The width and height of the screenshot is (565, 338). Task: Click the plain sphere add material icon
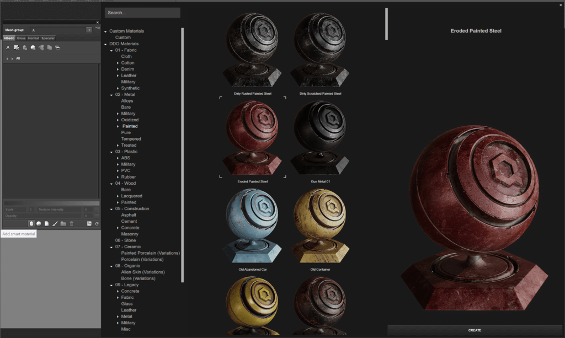[39, 223]
